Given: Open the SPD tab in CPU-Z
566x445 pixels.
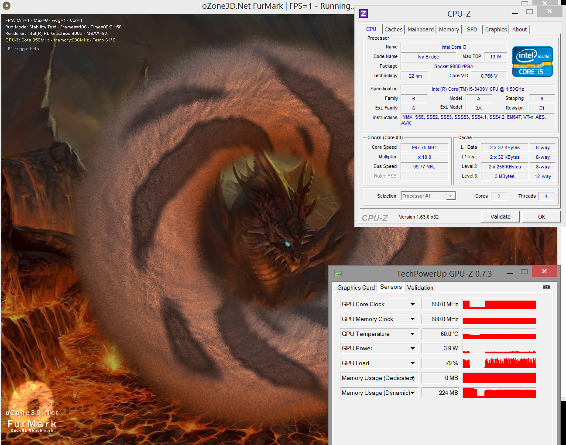Looking at the screenshot, I should (472, 29).
